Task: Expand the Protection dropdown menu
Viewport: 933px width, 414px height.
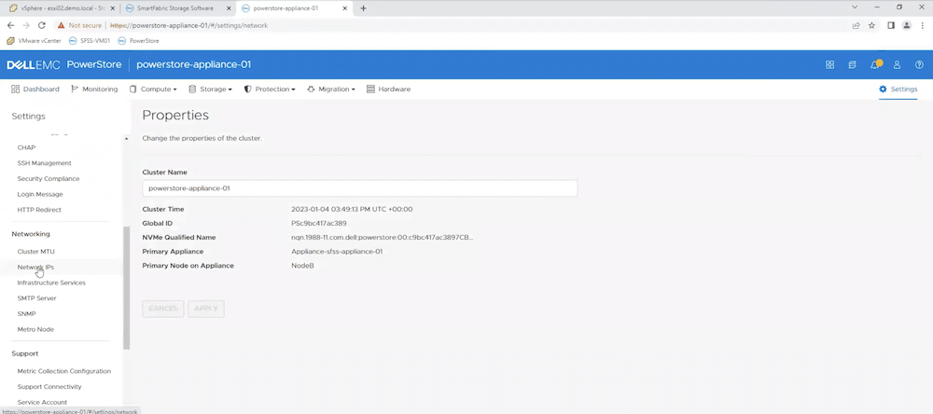Action: [x=270, y=90]
